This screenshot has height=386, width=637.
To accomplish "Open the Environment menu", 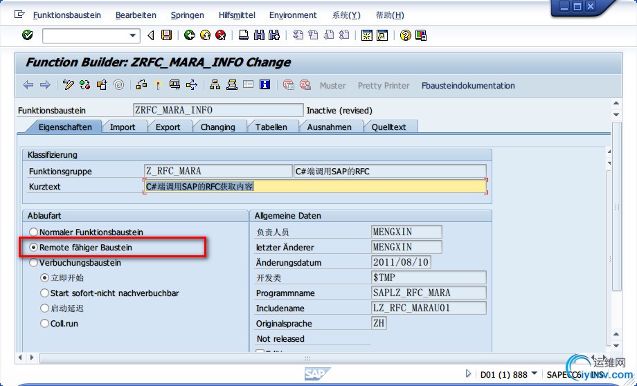I will pos(293,15).
